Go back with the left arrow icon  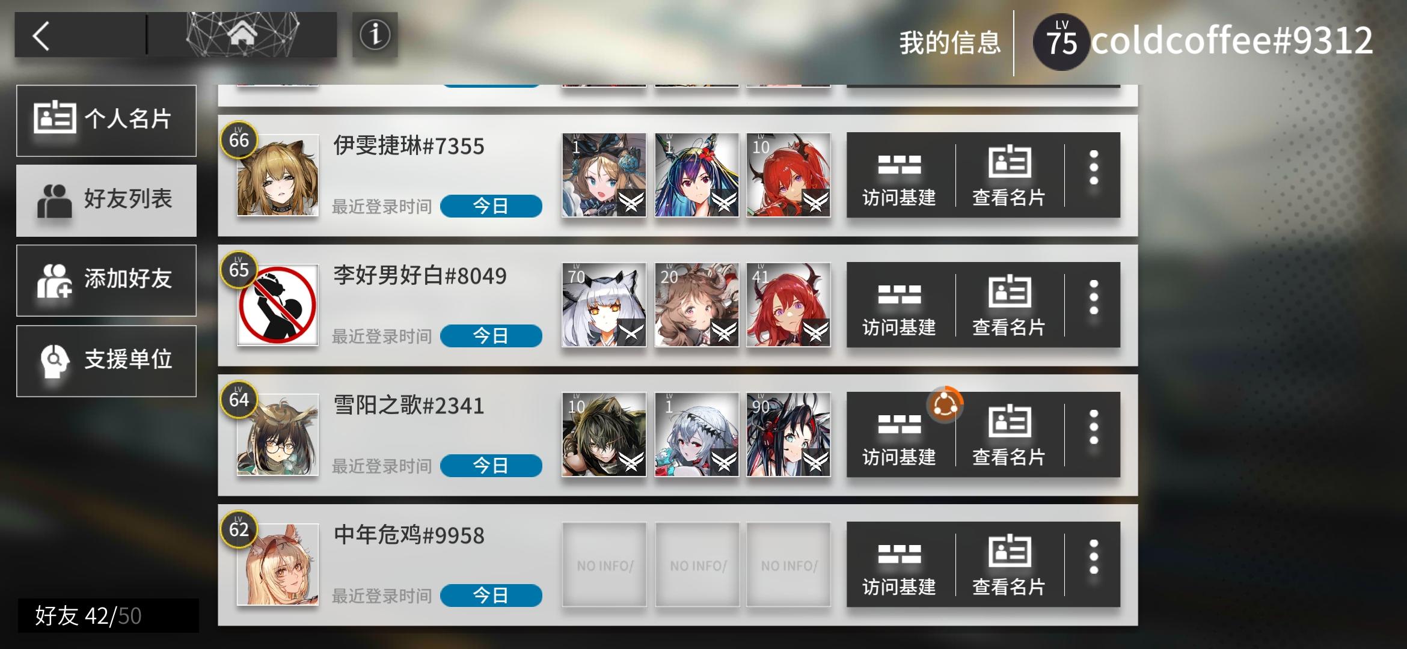(41, 36)
